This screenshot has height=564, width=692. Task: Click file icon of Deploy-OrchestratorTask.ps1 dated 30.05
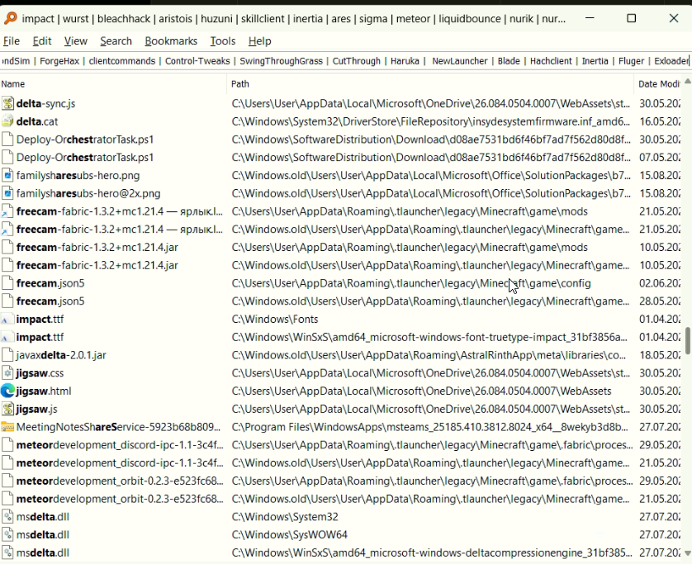click(x=7, y=140)
